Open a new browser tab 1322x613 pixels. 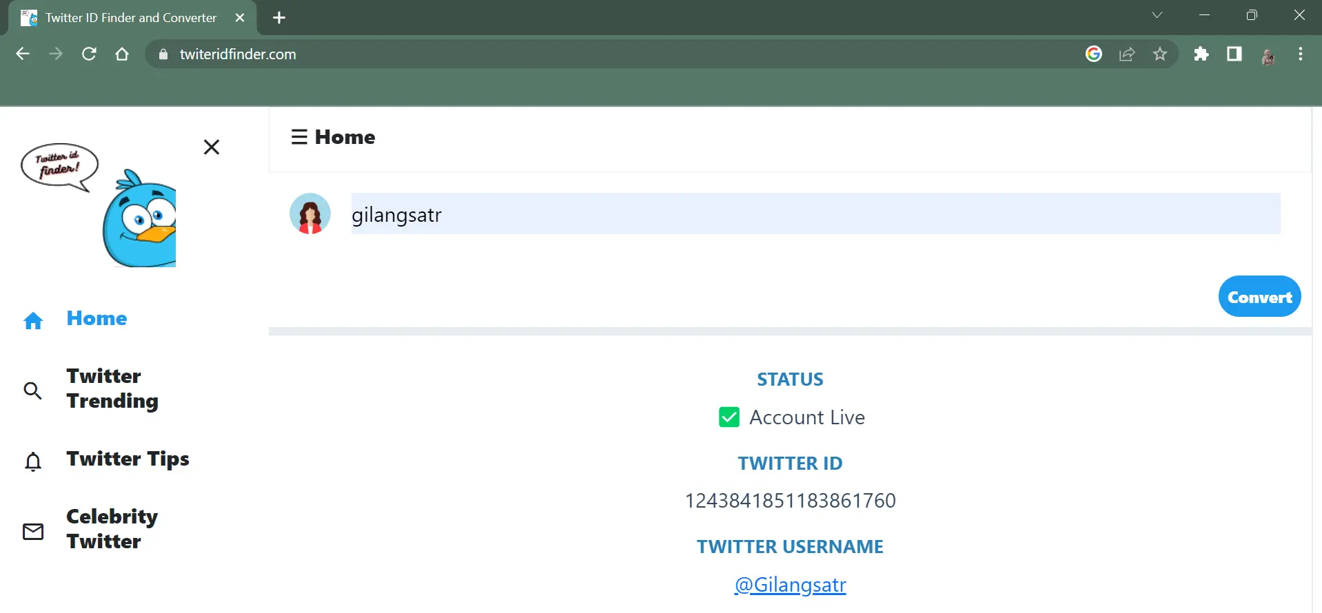[279, 18]
